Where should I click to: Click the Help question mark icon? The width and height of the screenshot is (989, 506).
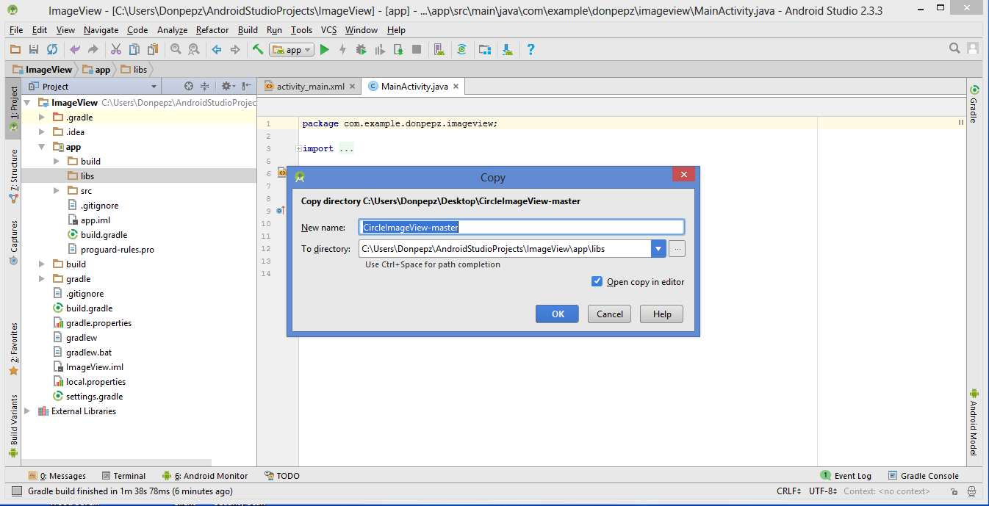click(531, 49)
